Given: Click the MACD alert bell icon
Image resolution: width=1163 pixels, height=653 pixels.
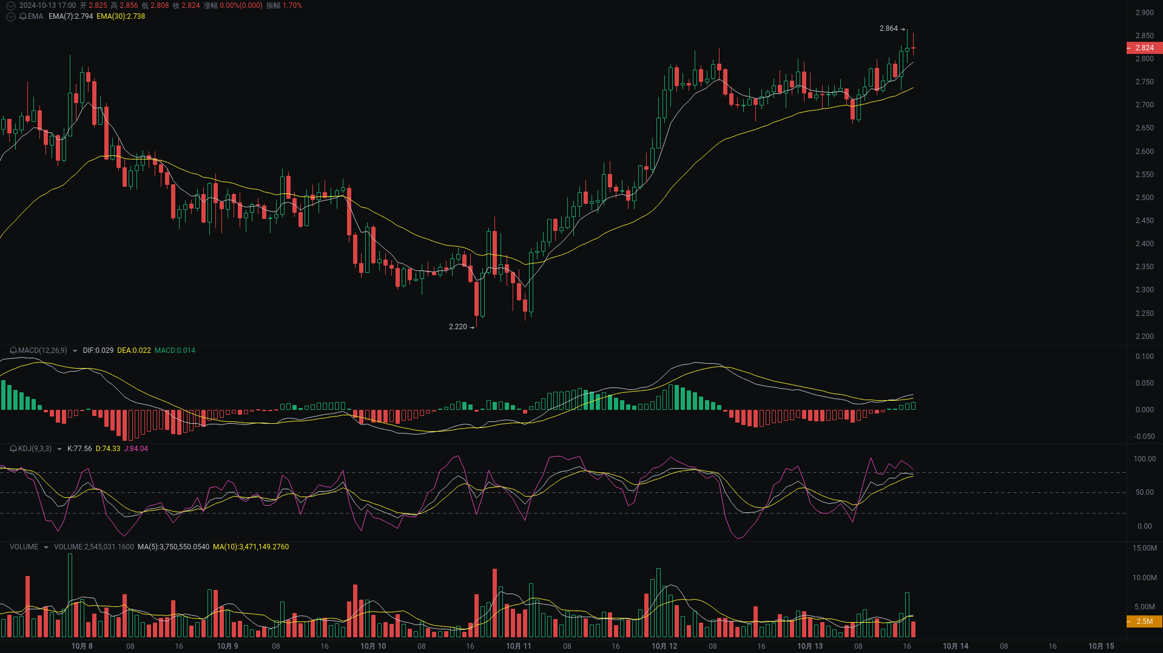Looking at the screenshot, I should tap(13, 350).
